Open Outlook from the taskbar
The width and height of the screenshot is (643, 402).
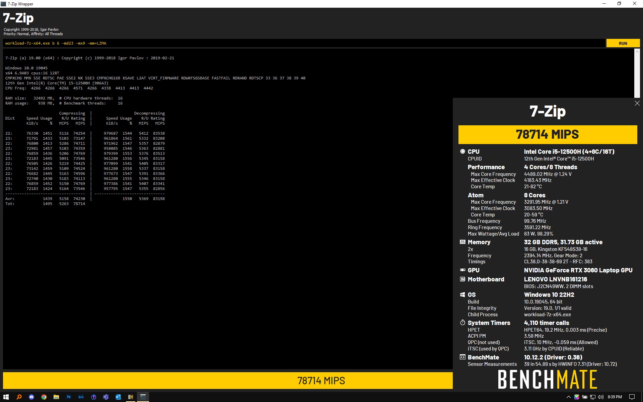pos(118,397)
